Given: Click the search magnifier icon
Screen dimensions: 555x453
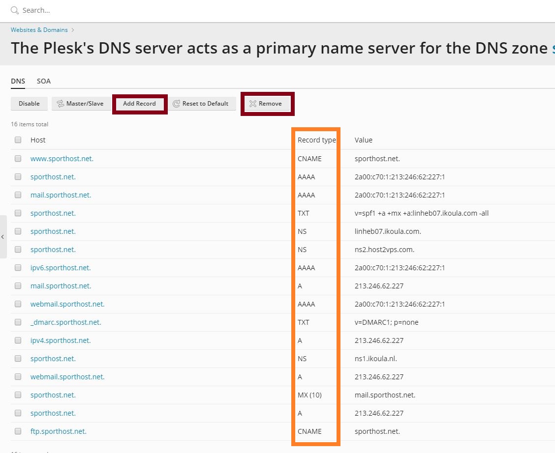Looking at the screenshot, I should coord(14,10).
